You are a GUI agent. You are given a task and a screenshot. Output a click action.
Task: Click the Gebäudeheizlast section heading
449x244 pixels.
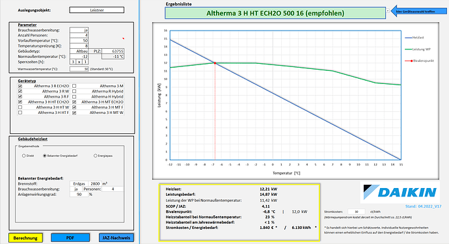click(x=33, y=139)
